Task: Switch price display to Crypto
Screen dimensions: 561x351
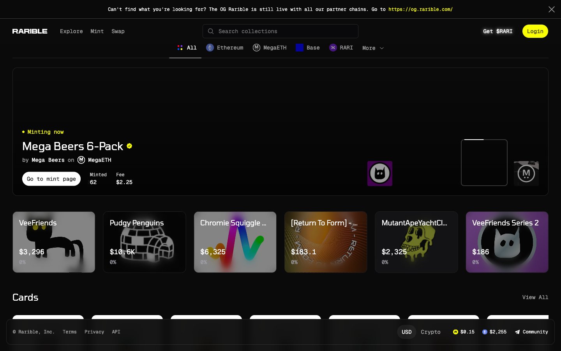Action: [430, 332]
